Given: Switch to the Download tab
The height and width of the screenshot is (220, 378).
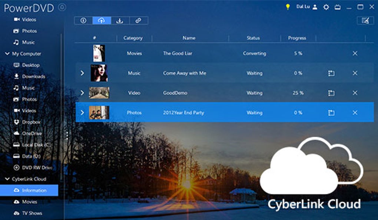Looking at the screenshot, I should (120, 20).
